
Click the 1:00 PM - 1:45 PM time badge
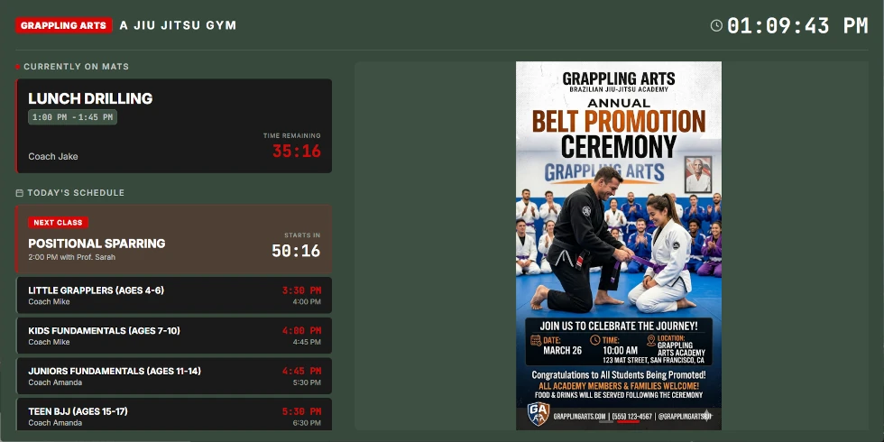point(73,117)
